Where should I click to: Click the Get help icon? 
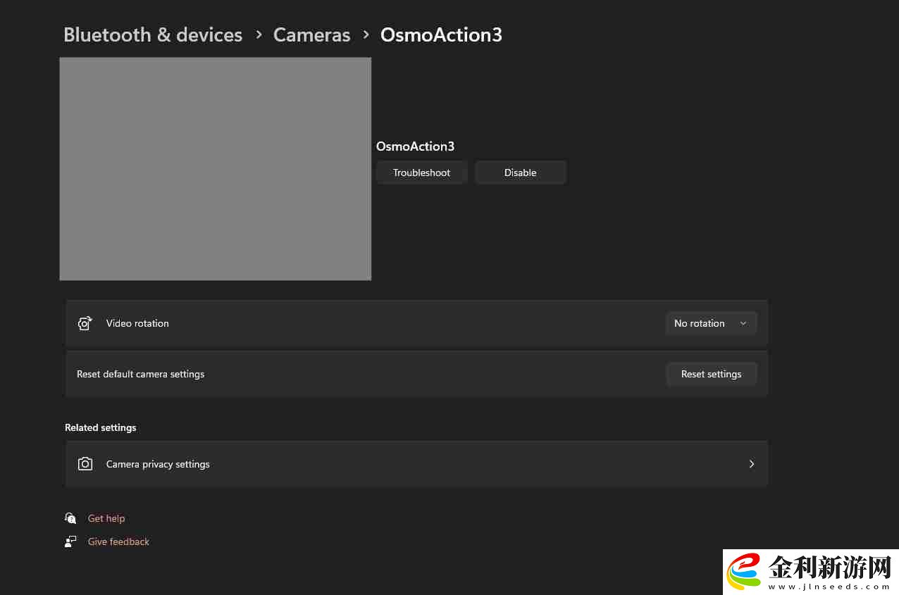click(x=70, y=518)
